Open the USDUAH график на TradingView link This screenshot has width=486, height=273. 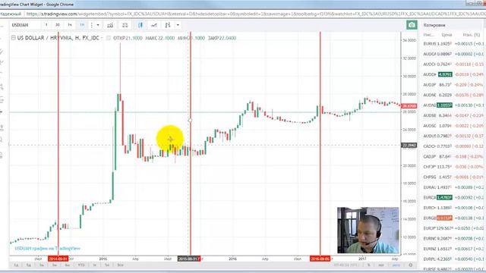(x=47, y=248)
